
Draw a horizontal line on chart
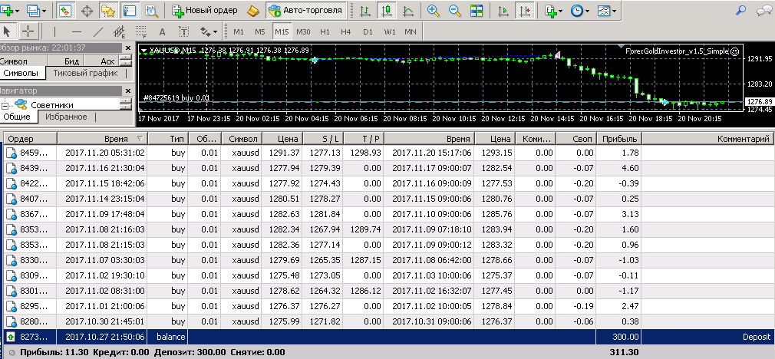76,32
